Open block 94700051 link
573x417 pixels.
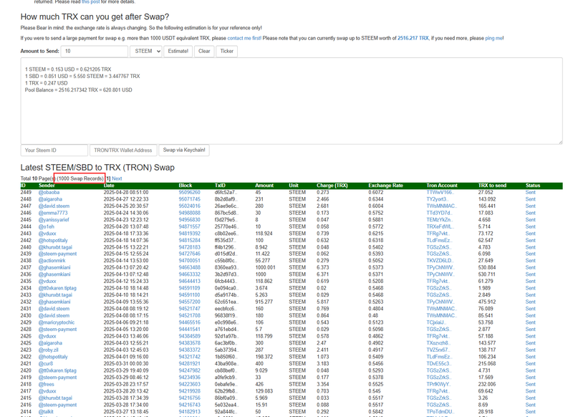189,261
